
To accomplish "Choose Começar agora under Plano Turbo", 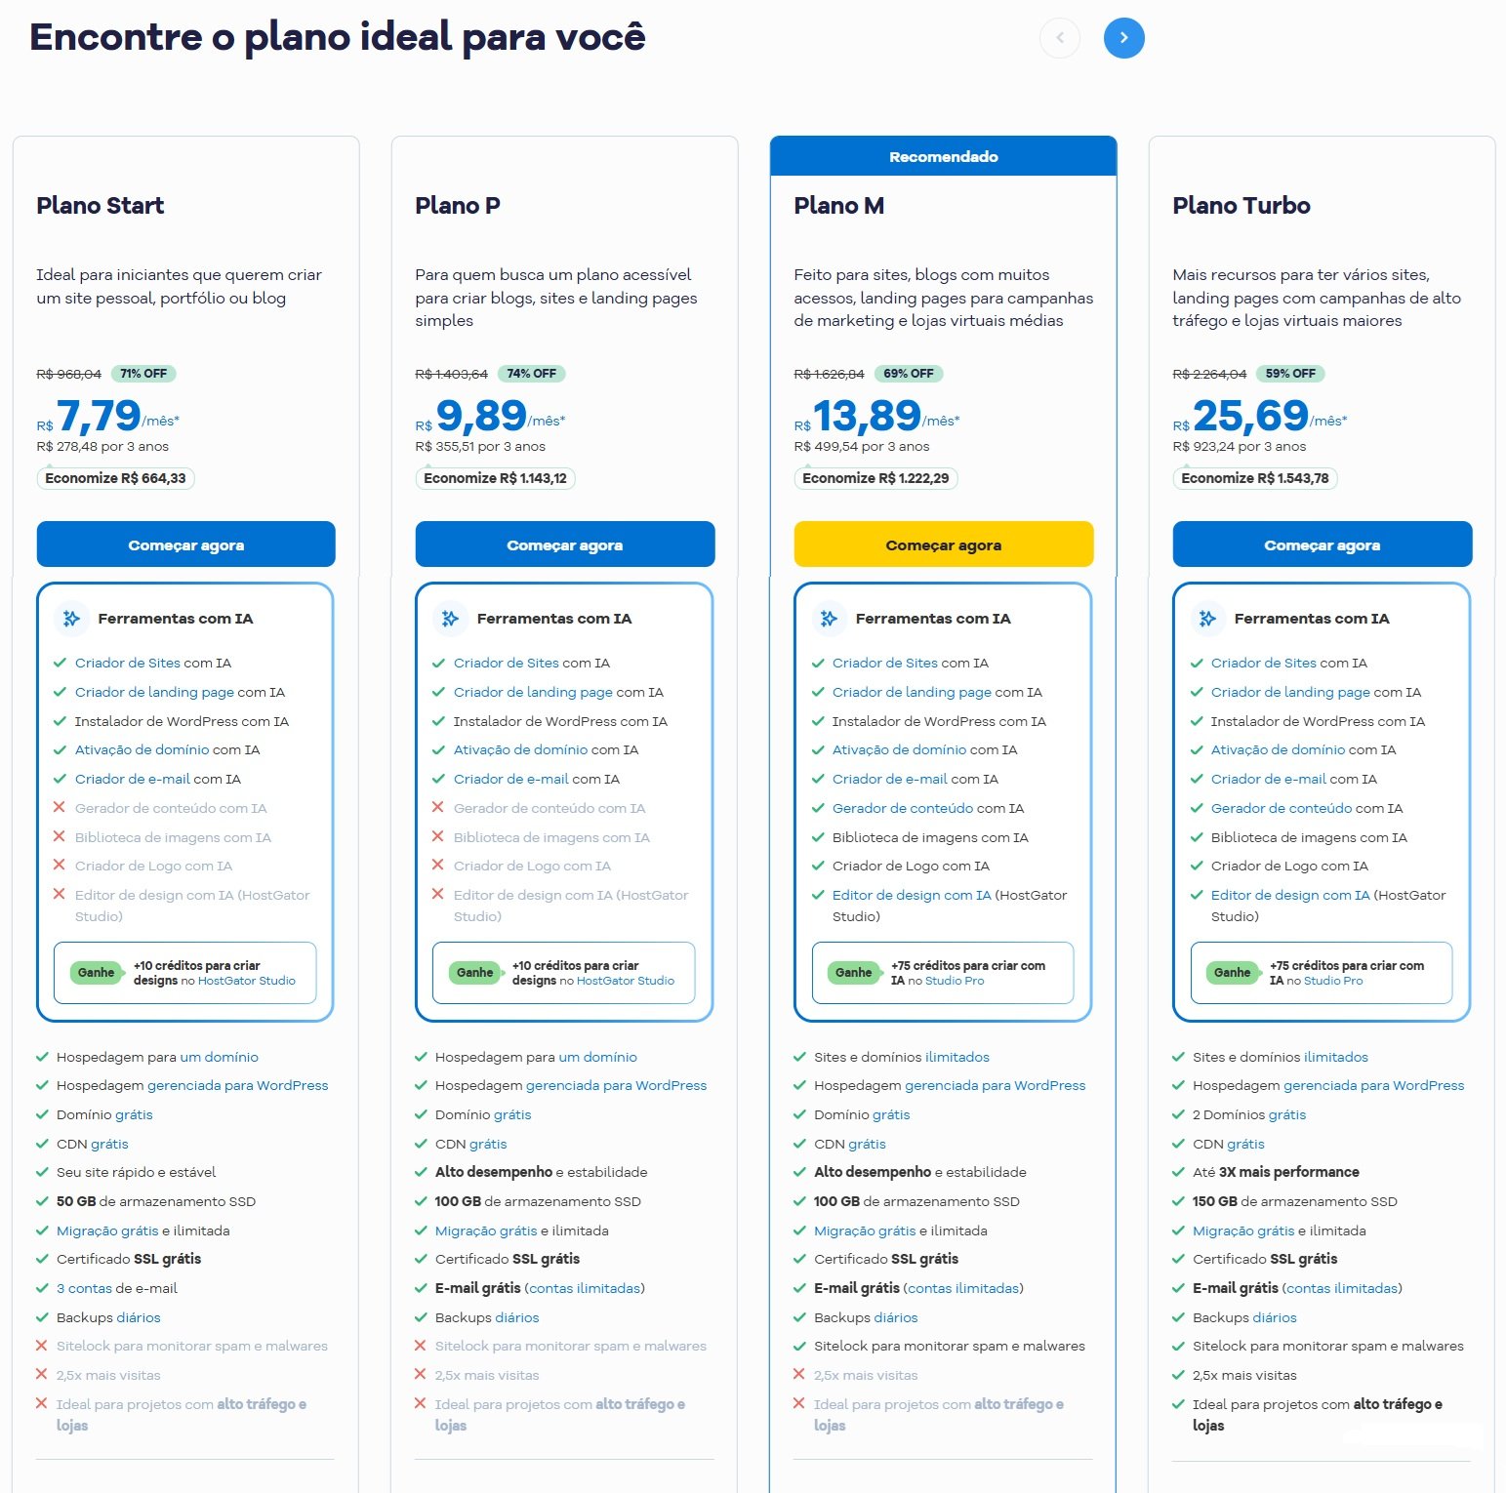I will [1322, 545].
